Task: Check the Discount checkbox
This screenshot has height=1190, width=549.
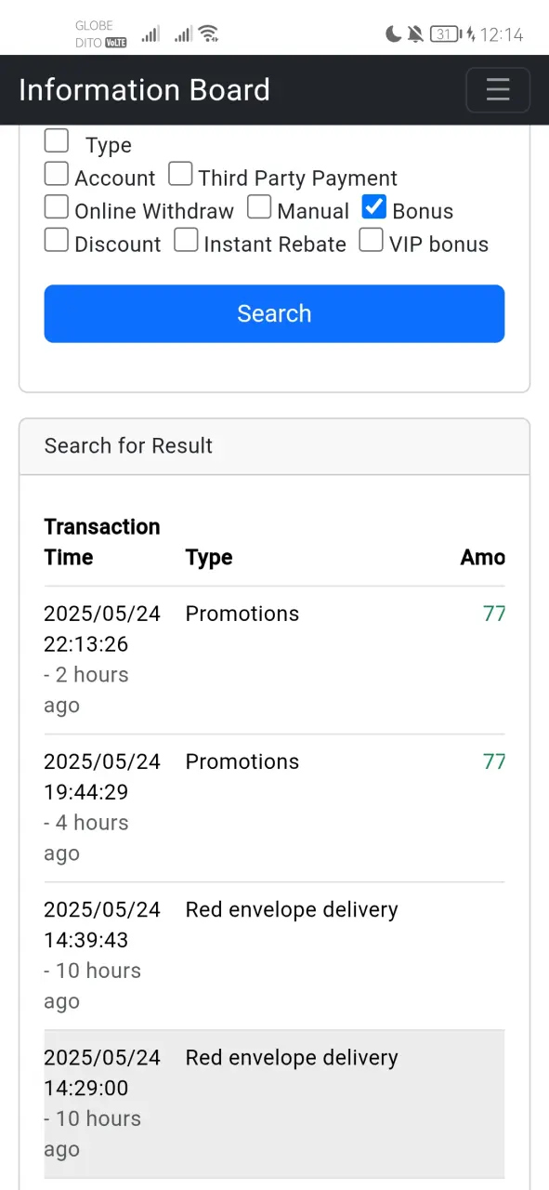Action: pyautogui.click(x=57, y=240)
